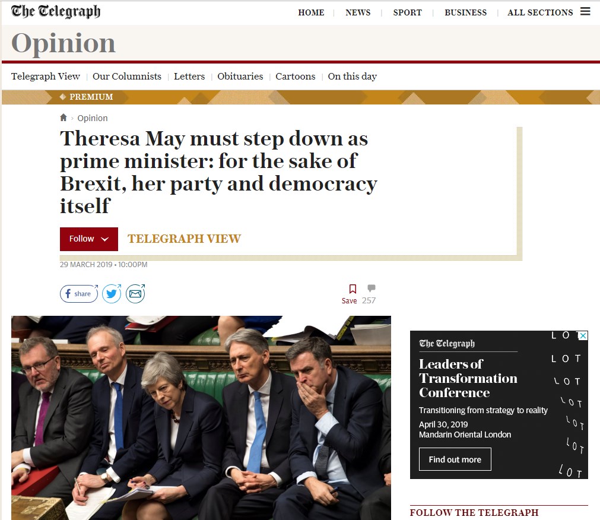Share the article on Facebook
This screenshot has height=520, width=600.
[x=79, y=294]
